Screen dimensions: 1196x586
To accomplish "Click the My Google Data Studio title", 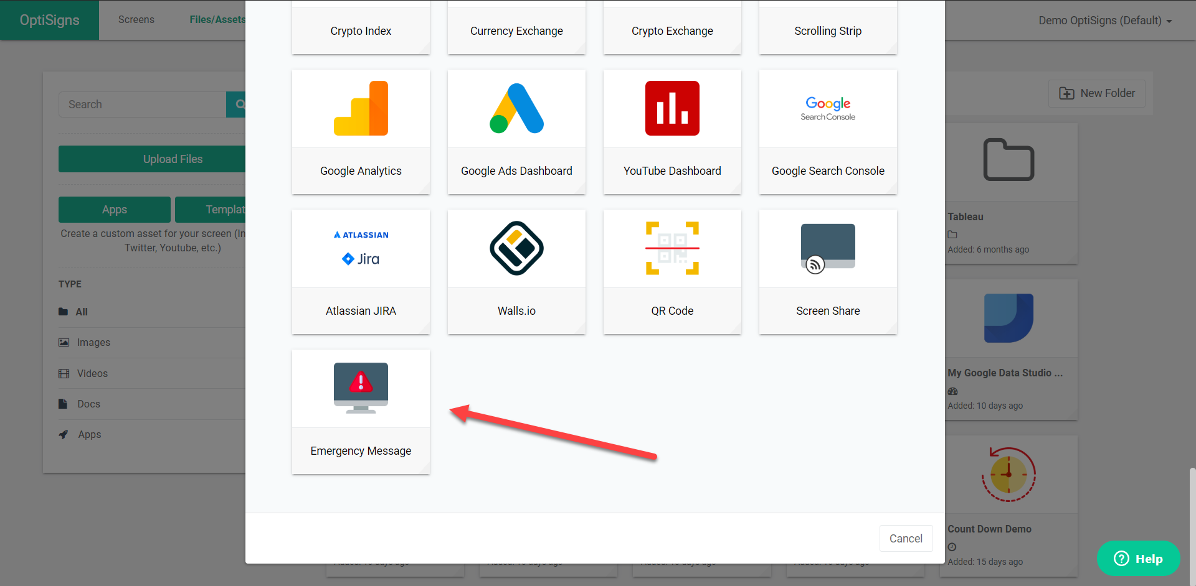I will (x=1005, y=373).
